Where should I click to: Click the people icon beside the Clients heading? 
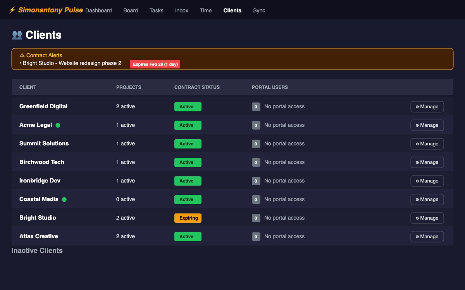tap(16, 35)
